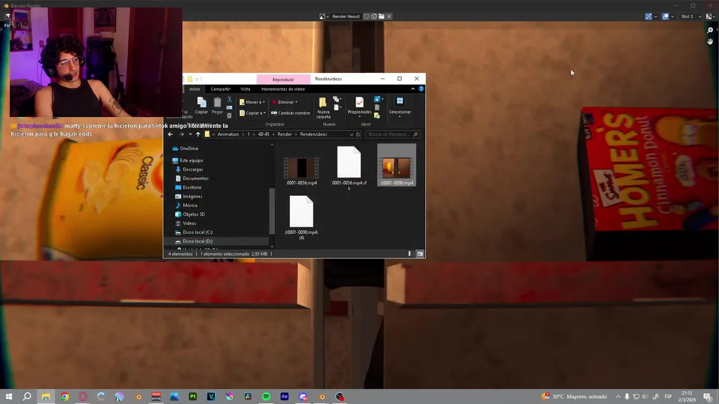Click the Pegar clipboard icon
This screenshot has height=404, width=719.
[x=217, y=102]
